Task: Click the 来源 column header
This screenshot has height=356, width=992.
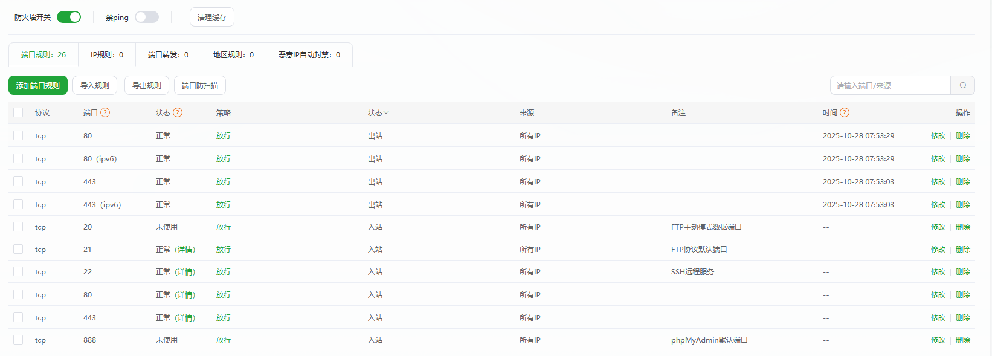Action: (527, 113)
